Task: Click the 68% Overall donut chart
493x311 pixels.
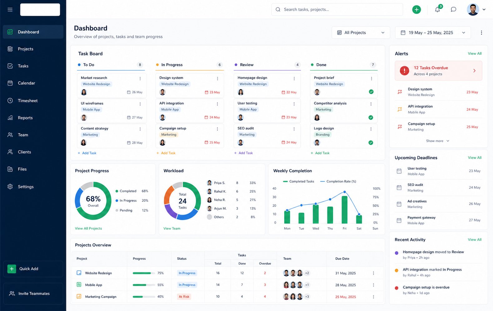Action: tap(93, 201)
